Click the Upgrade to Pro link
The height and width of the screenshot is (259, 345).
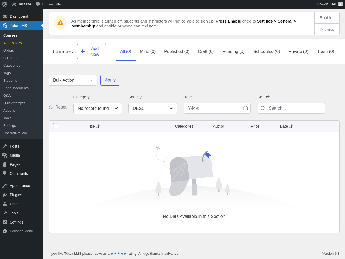click(x=15, y=133)
